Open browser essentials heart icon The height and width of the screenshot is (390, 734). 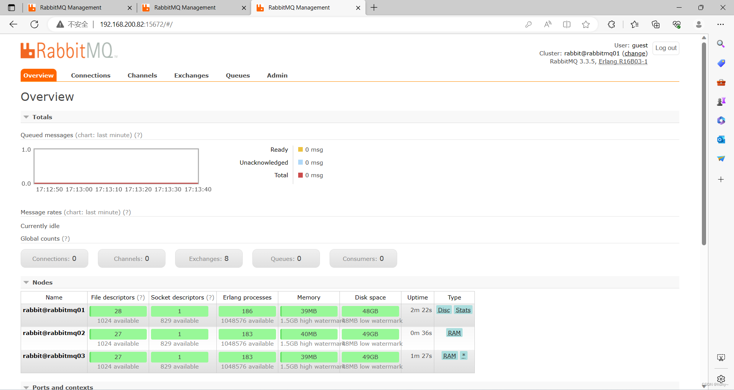(x=677, y=24)
